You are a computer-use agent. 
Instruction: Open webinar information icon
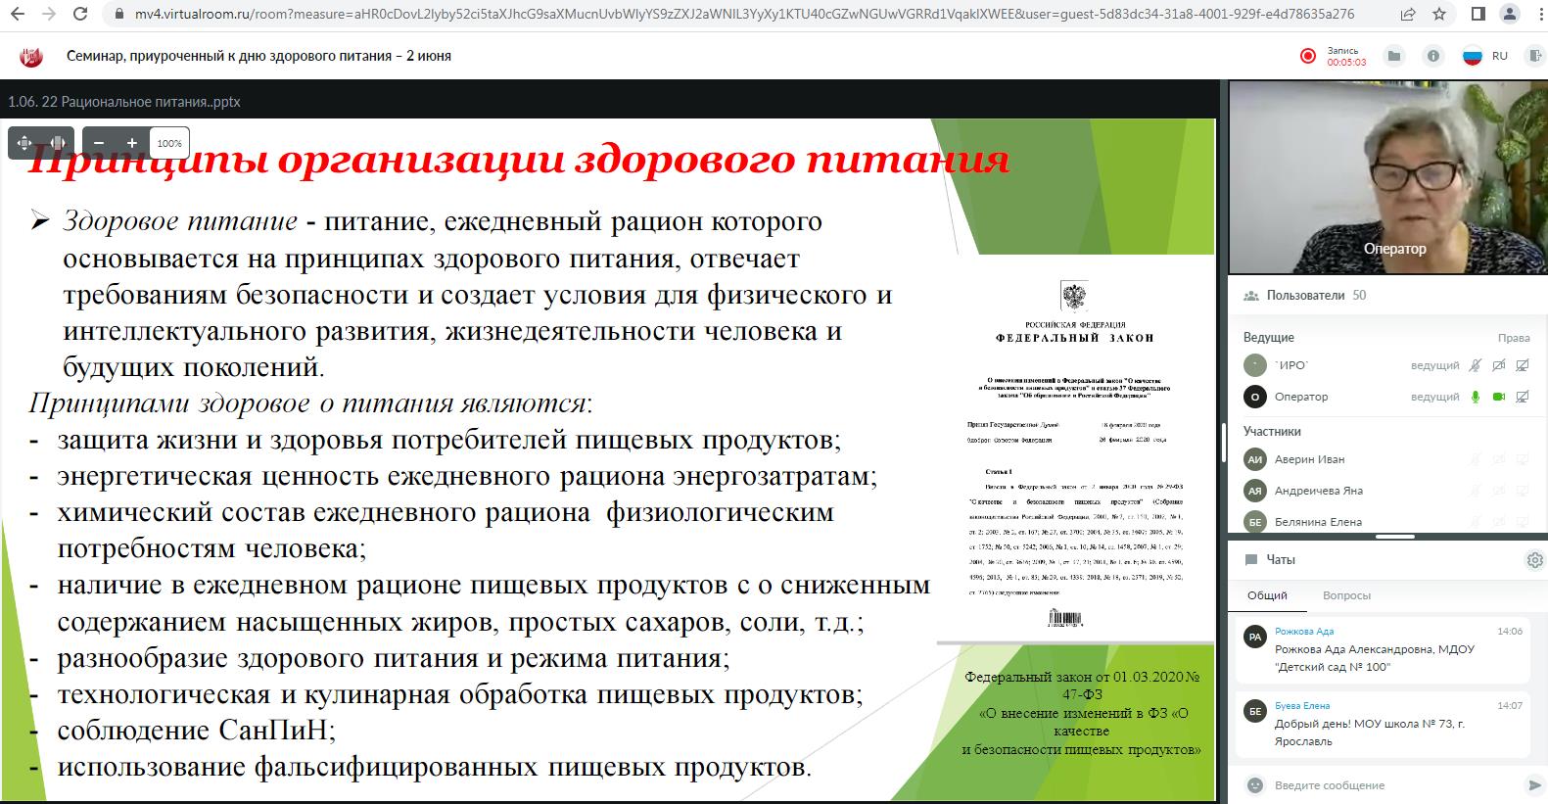click(1433, 56)
